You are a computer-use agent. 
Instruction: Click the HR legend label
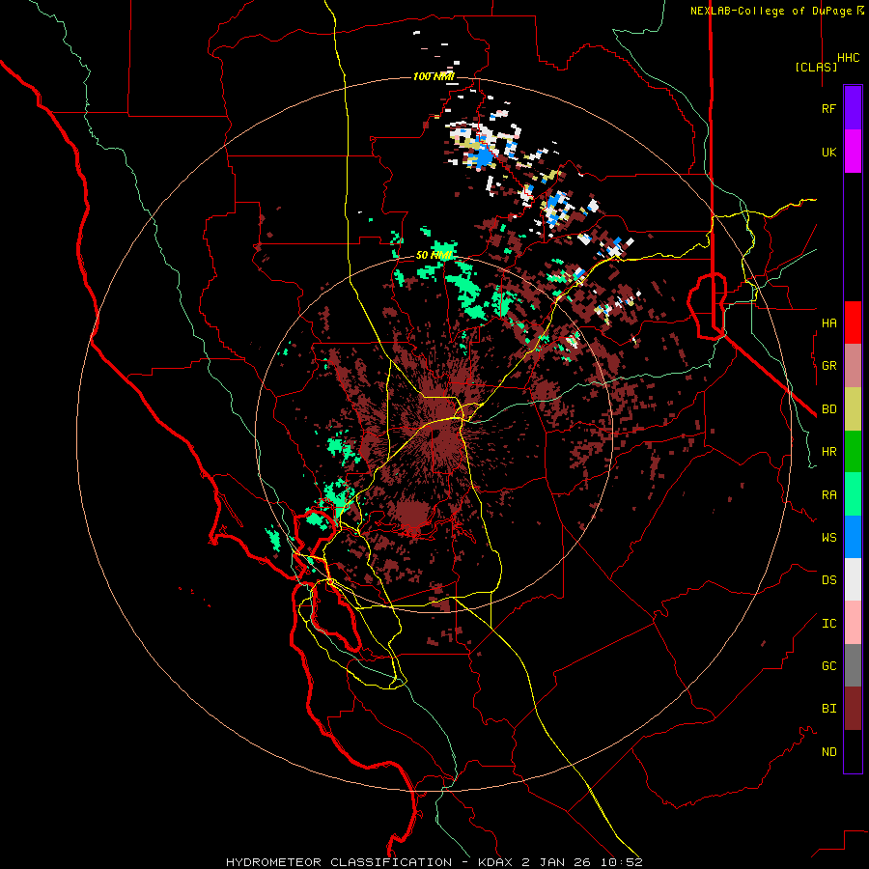point(828,452)
